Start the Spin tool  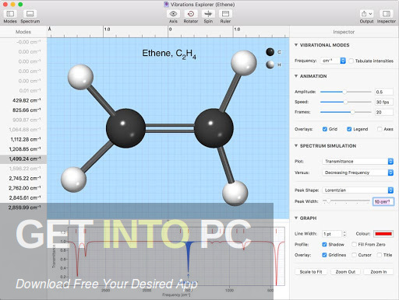tap(208, 14)
